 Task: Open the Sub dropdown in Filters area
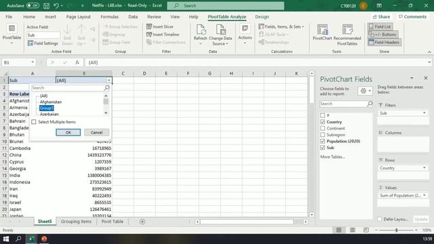click(424, 113)
